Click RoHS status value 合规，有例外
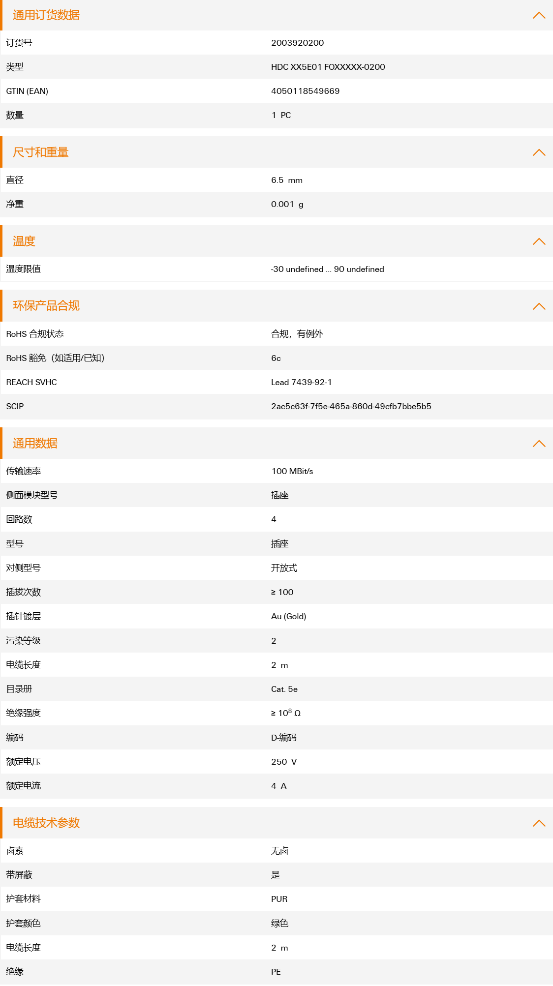This screenshot has height=986, width=553. (297, 334)
